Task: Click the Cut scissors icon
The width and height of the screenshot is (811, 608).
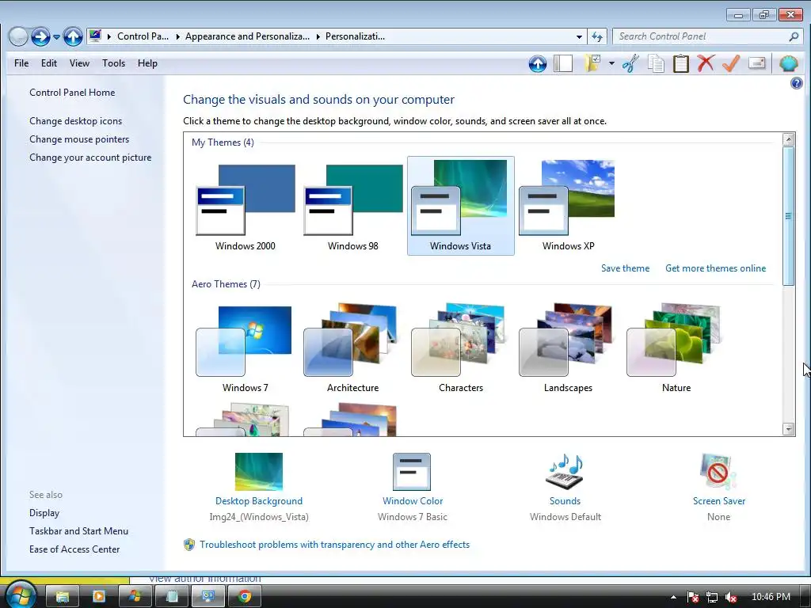Action: pyautogui.click(x=630, y=63)
